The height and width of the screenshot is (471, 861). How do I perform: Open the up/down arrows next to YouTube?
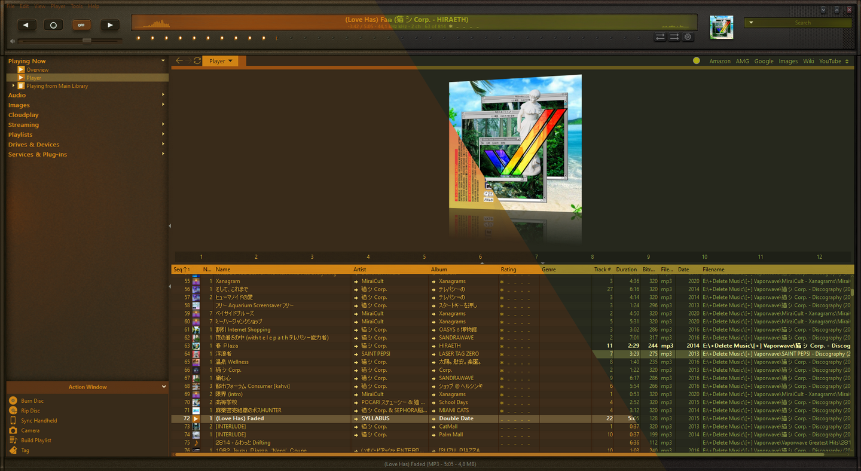point(847,61)
